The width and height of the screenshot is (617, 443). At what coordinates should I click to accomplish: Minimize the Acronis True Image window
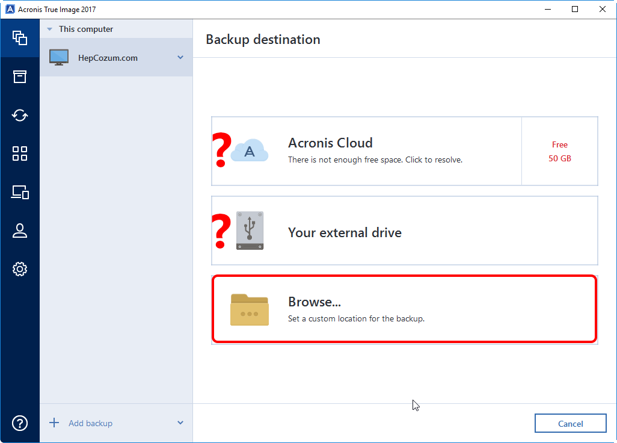(548, 9)
